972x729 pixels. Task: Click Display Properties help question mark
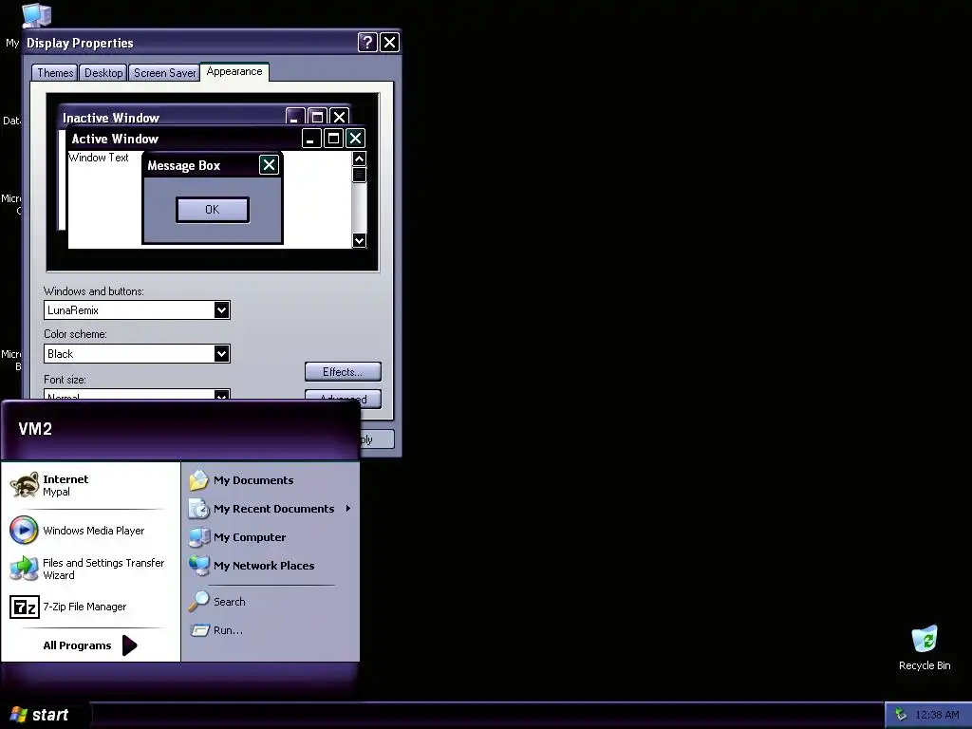click(367, 42)
